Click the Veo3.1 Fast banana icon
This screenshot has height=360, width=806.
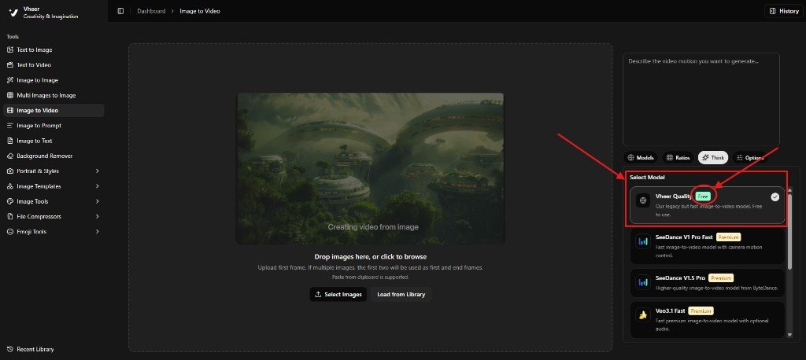click(643, 315)
